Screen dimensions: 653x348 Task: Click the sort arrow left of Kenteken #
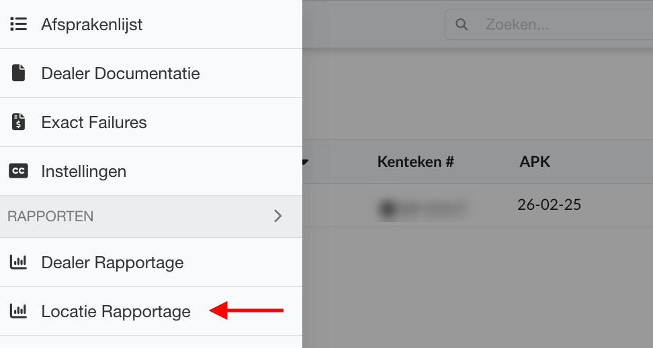(306, 162)
